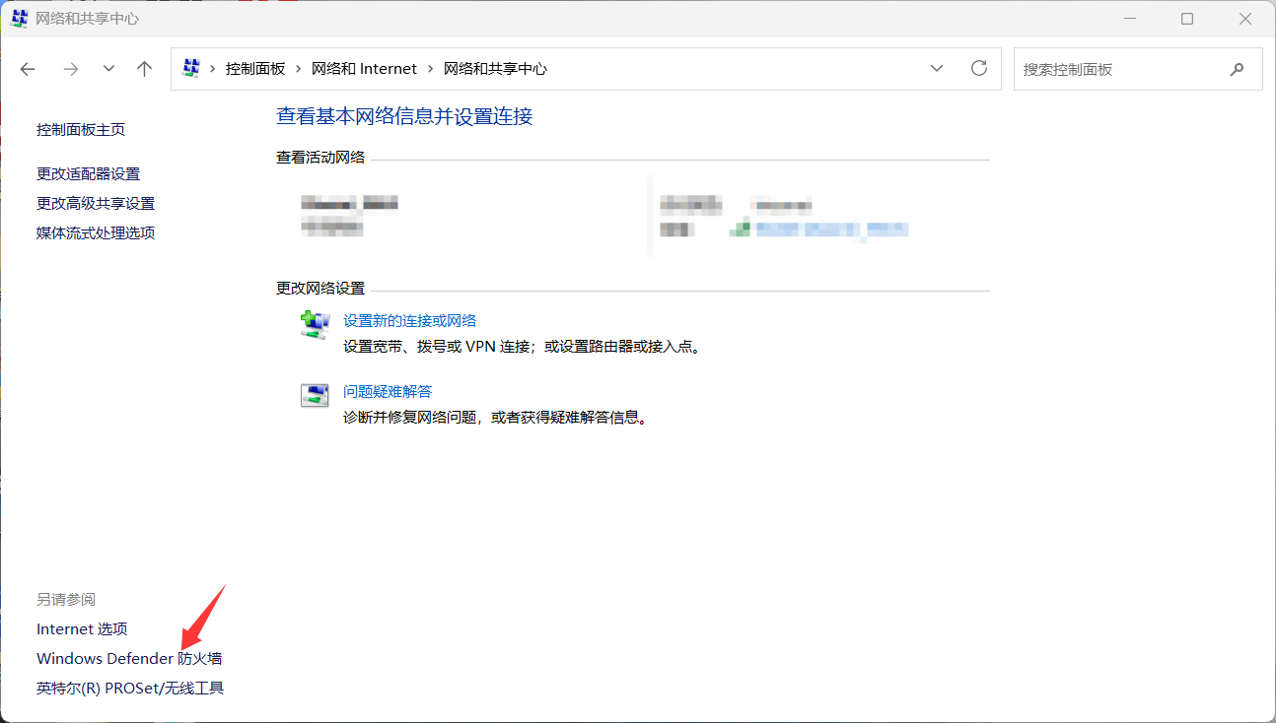
Task: Click the forward navigation arrow
Action: click(x=70, y=69)
